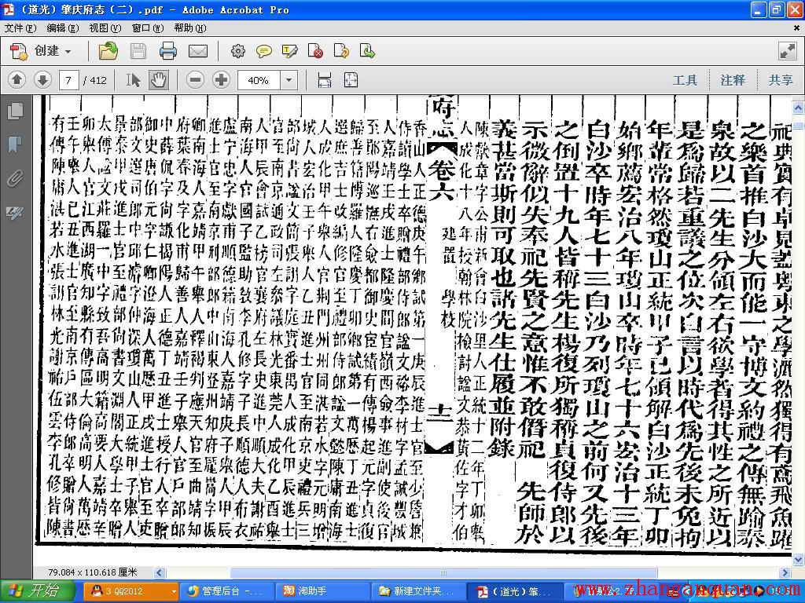Open the 注释 pane

[733, 80]
